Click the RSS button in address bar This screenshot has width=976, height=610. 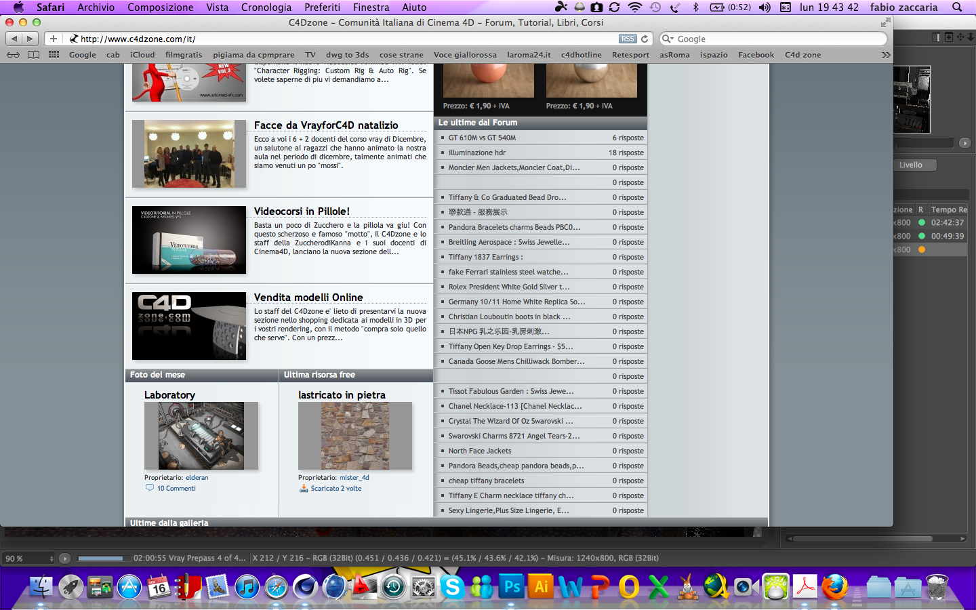click(x=628, y=39)
